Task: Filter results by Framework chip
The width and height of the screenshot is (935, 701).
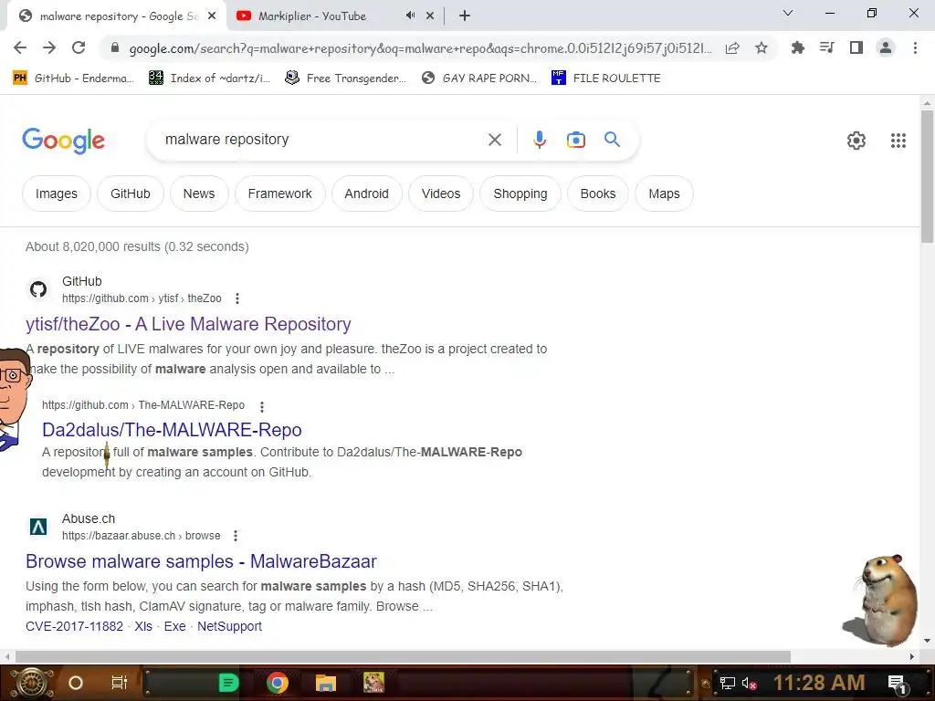Action: [x=279, y=194]
